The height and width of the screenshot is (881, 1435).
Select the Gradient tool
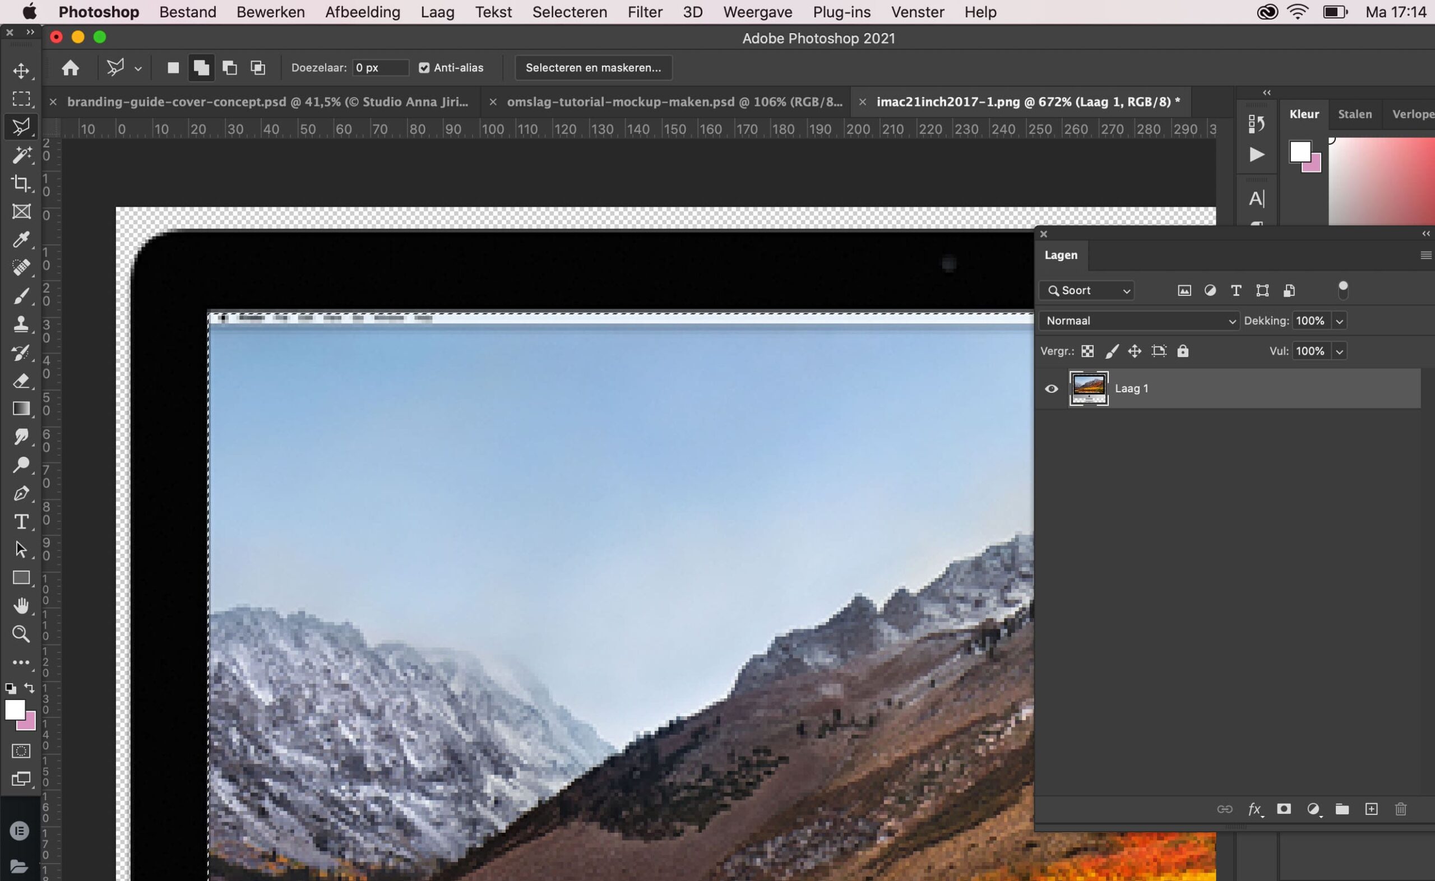(21, 408)
